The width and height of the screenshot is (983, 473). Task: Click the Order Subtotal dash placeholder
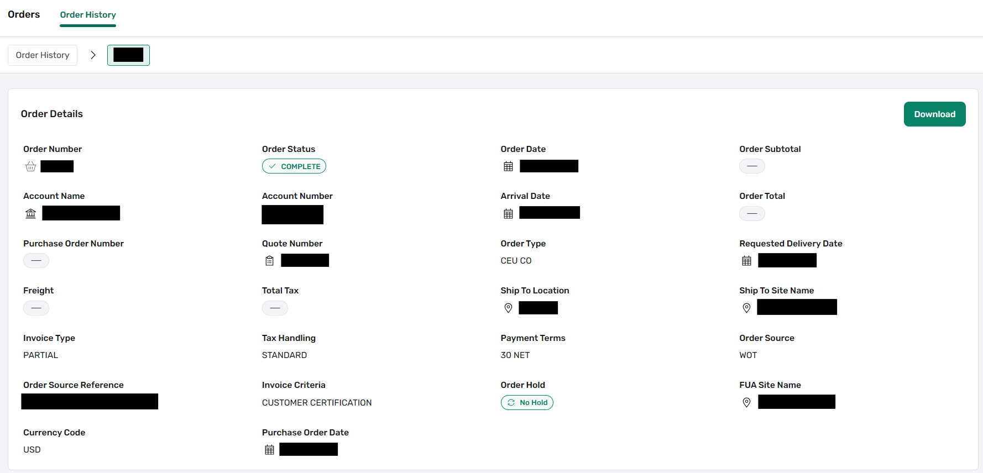click(752, 166)
